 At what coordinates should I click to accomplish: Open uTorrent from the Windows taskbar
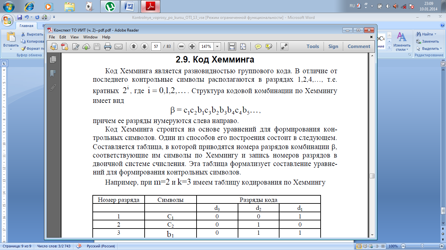[x=110, y=6]
